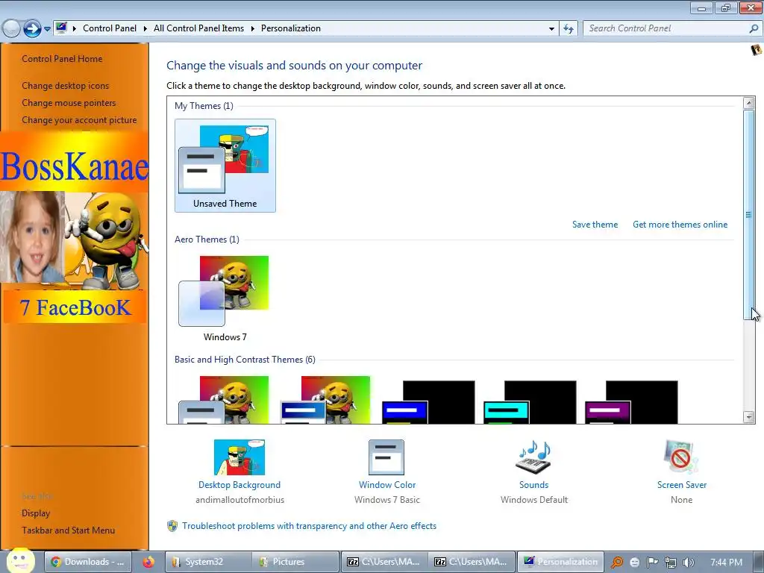Click the Personalization taskbar button
This screenshot has width=764, height=573.
point(560,562)
